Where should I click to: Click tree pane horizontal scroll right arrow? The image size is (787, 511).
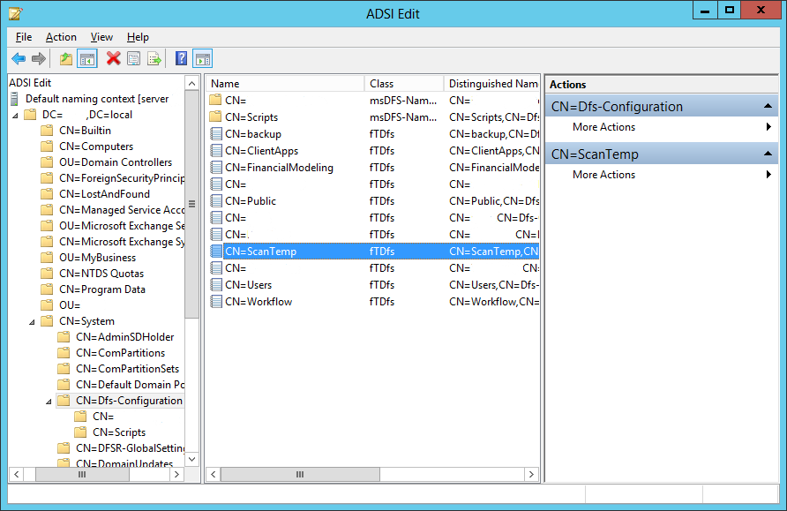[176, 474]
